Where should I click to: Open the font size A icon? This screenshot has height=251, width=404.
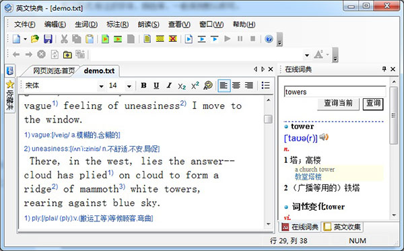tap(318, 55)
